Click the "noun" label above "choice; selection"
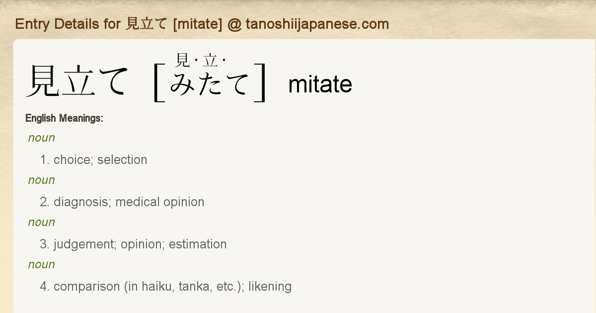 [42, 138]
